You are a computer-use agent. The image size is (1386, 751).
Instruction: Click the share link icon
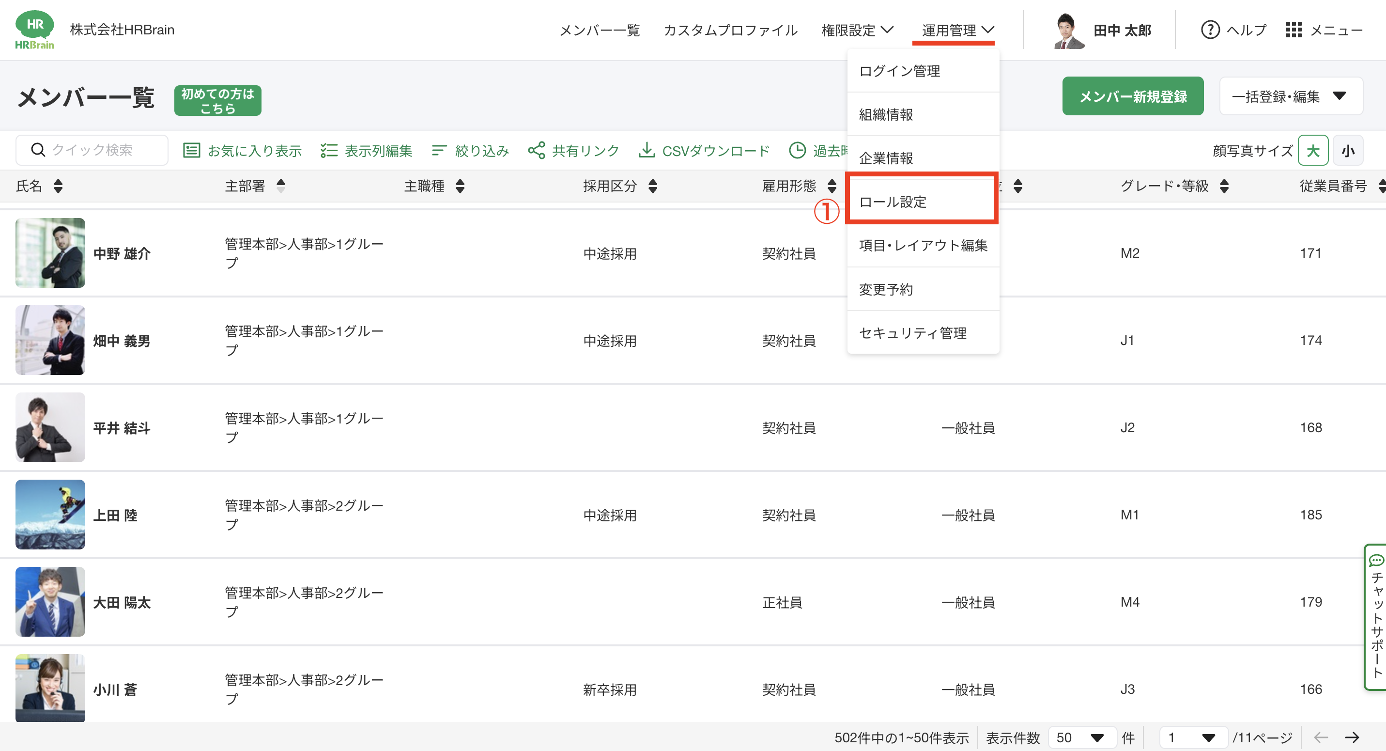click(x=537, y=150)
